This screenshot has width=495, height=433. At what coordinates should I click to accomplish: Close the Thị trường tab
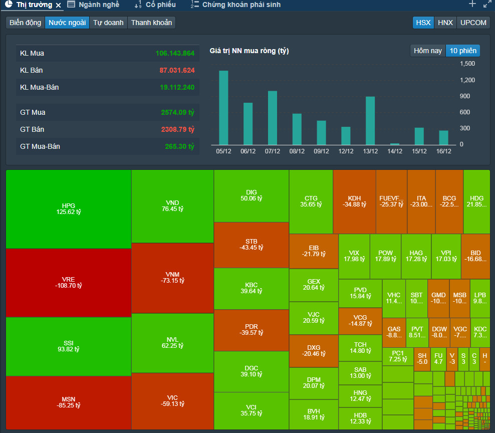[x=58, y=5]
